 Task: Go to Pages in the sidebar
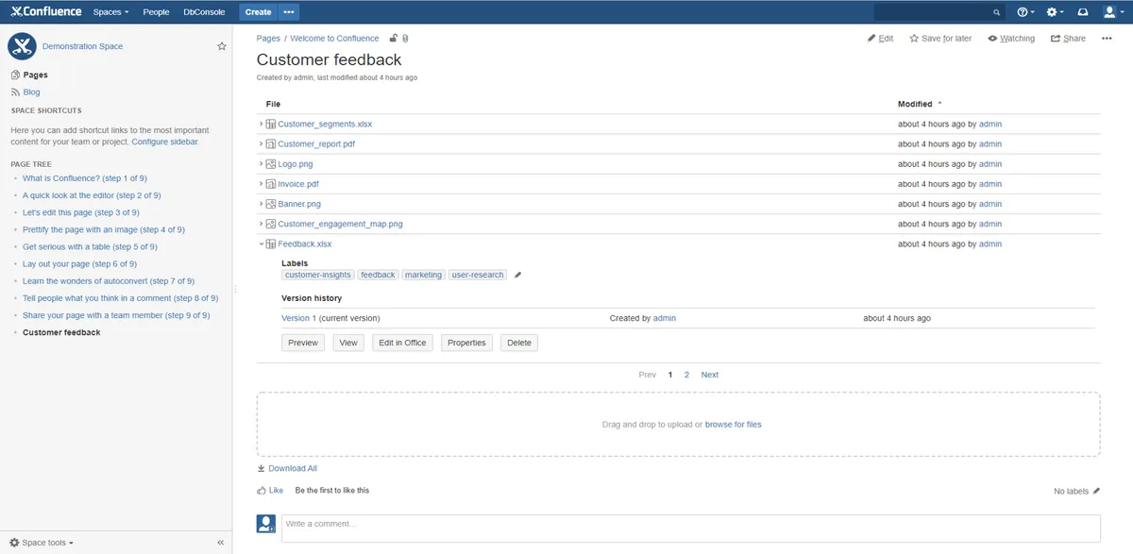(29, 75)
